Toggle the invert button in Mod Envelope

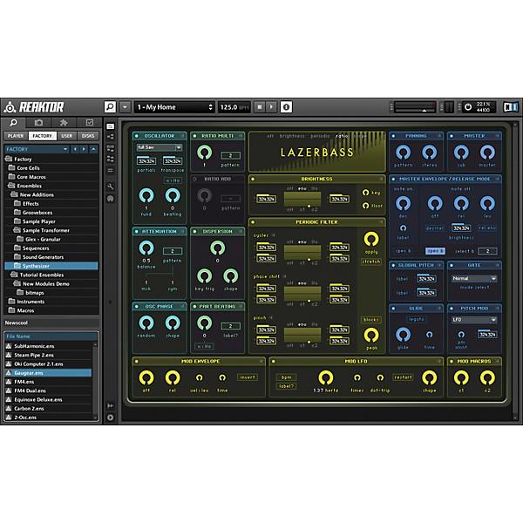pos(247,377)
